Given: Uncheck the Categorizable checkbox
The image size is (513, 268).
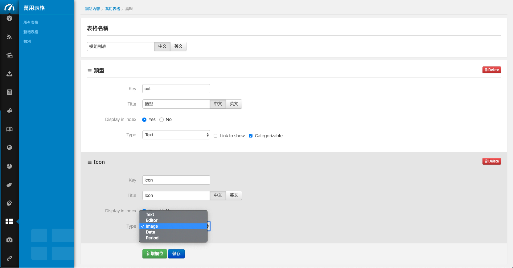Looking at the screenshot, I should pyautogui.click(x=251, y=136).
